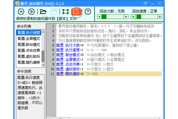Click line number 11 in the gutter
The image size is (178, 119).
coord(52,74)
